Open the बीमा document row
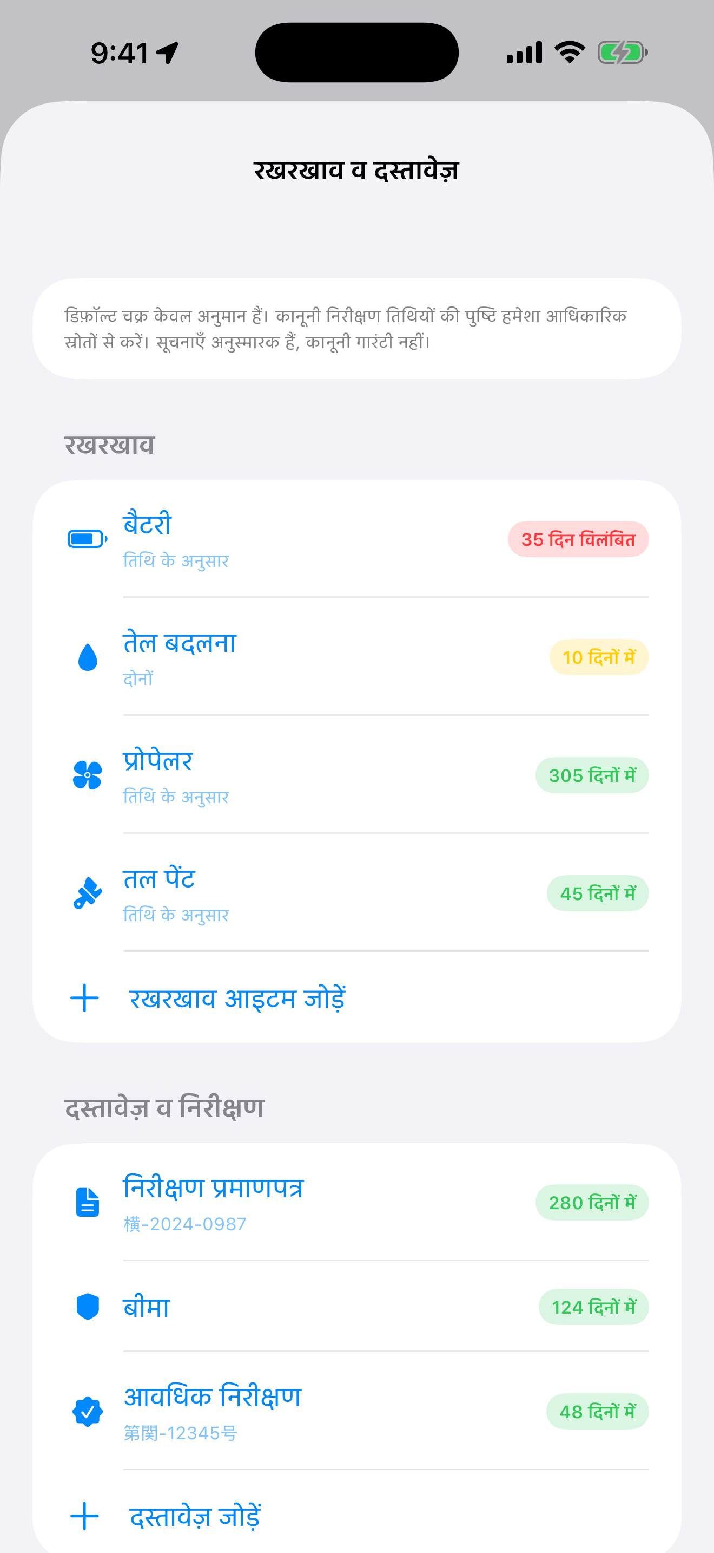Image resolution: width=714 pixels, height=1553 pixels. 357,1307
